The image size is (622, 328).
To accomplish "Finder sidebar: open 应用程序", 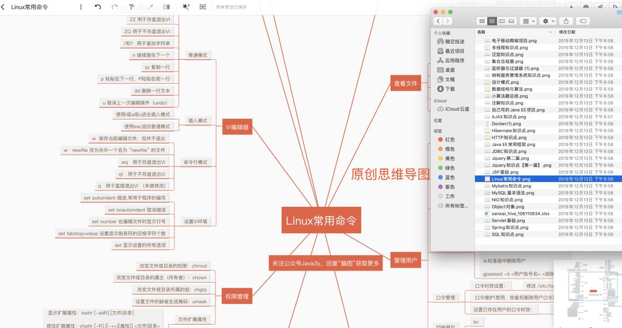I will click(450, 60).
